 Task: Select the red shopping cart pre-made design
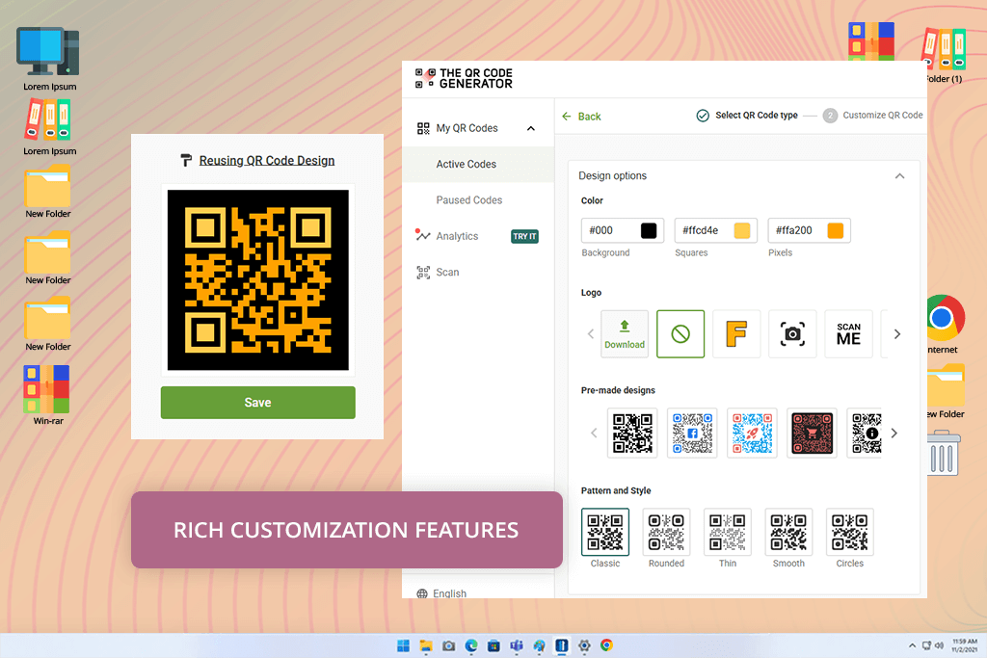[x=812, y=433]
